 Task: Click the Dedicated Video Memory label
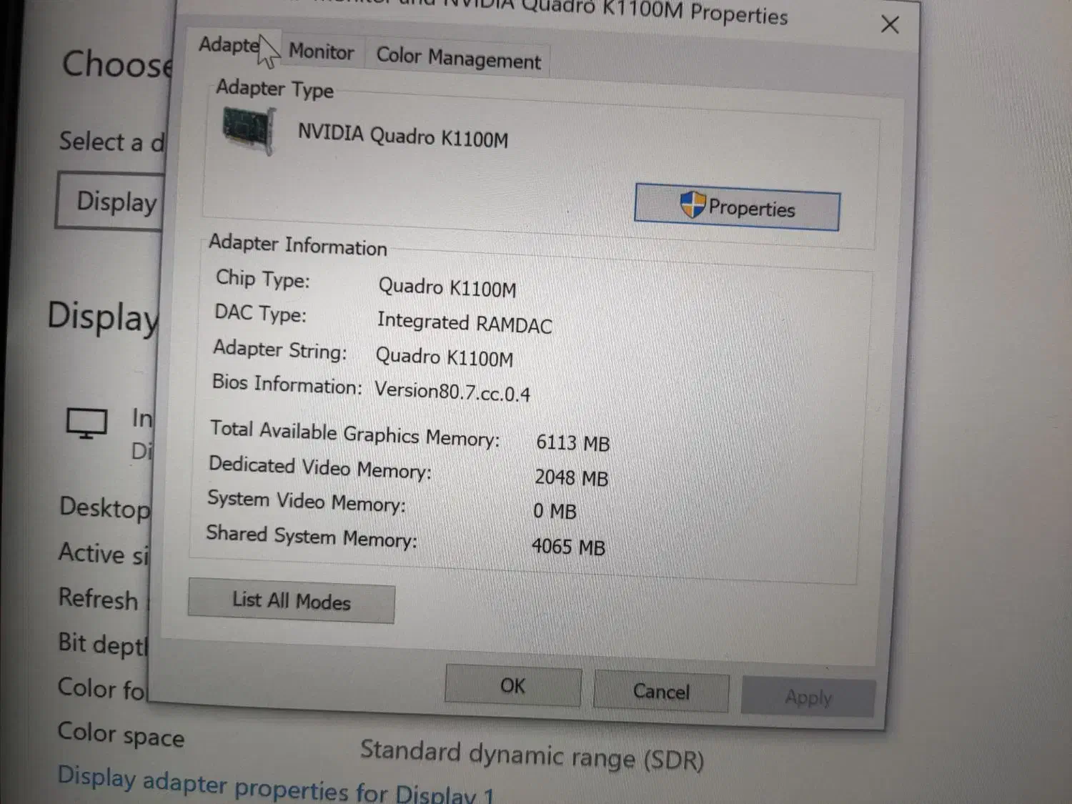tap(320, 468)
